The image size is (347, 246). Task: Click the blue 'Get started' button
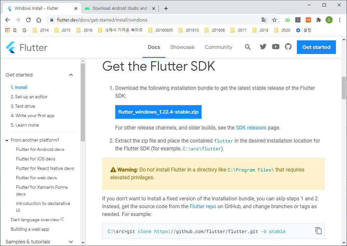tap(316, 47)
